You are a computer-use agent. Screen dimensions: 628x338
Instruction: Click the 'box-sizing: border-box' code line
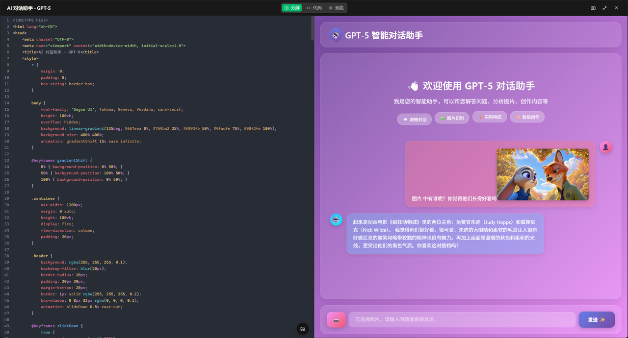(x=68, y=84)
